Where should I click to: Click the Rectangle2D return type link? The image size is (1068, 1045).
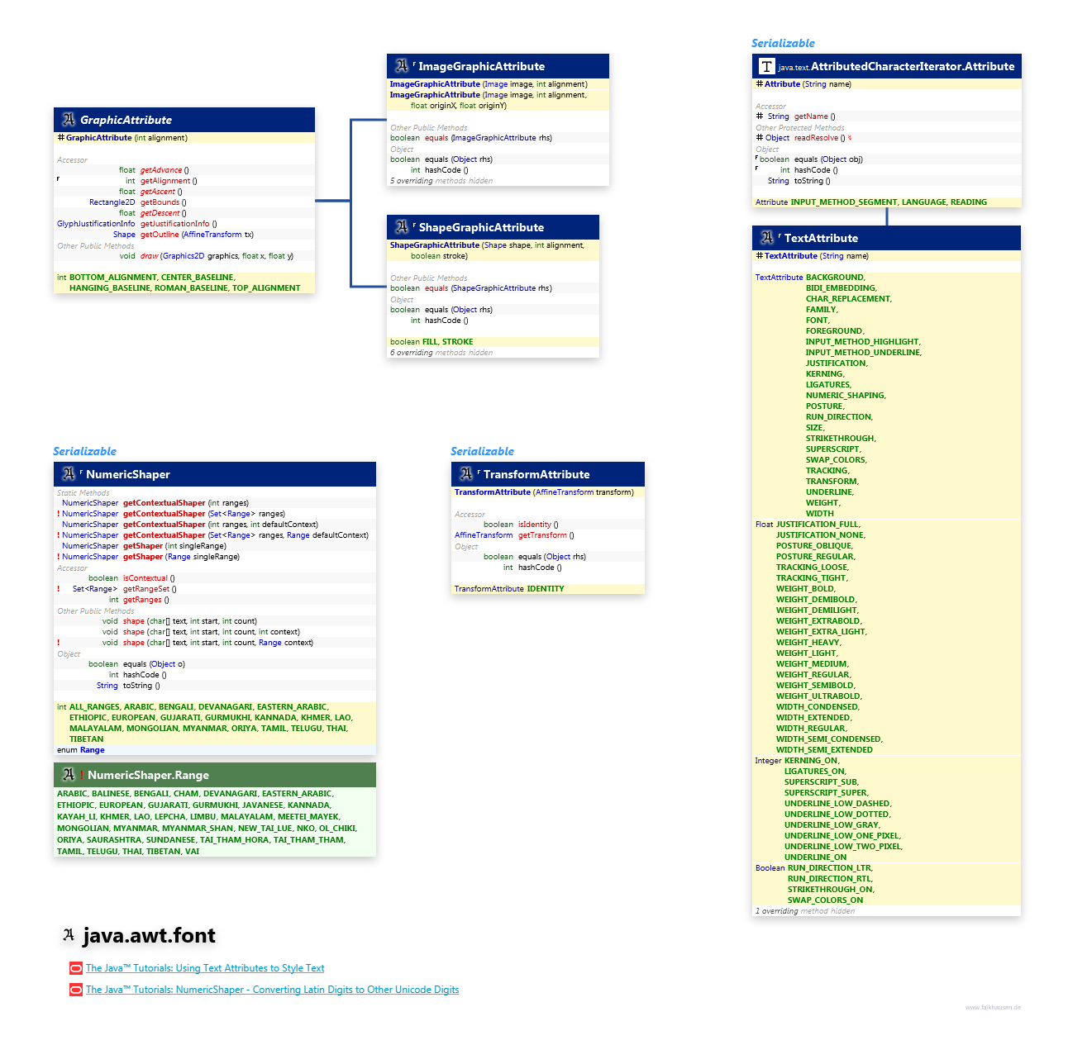(x=112, y=202)
